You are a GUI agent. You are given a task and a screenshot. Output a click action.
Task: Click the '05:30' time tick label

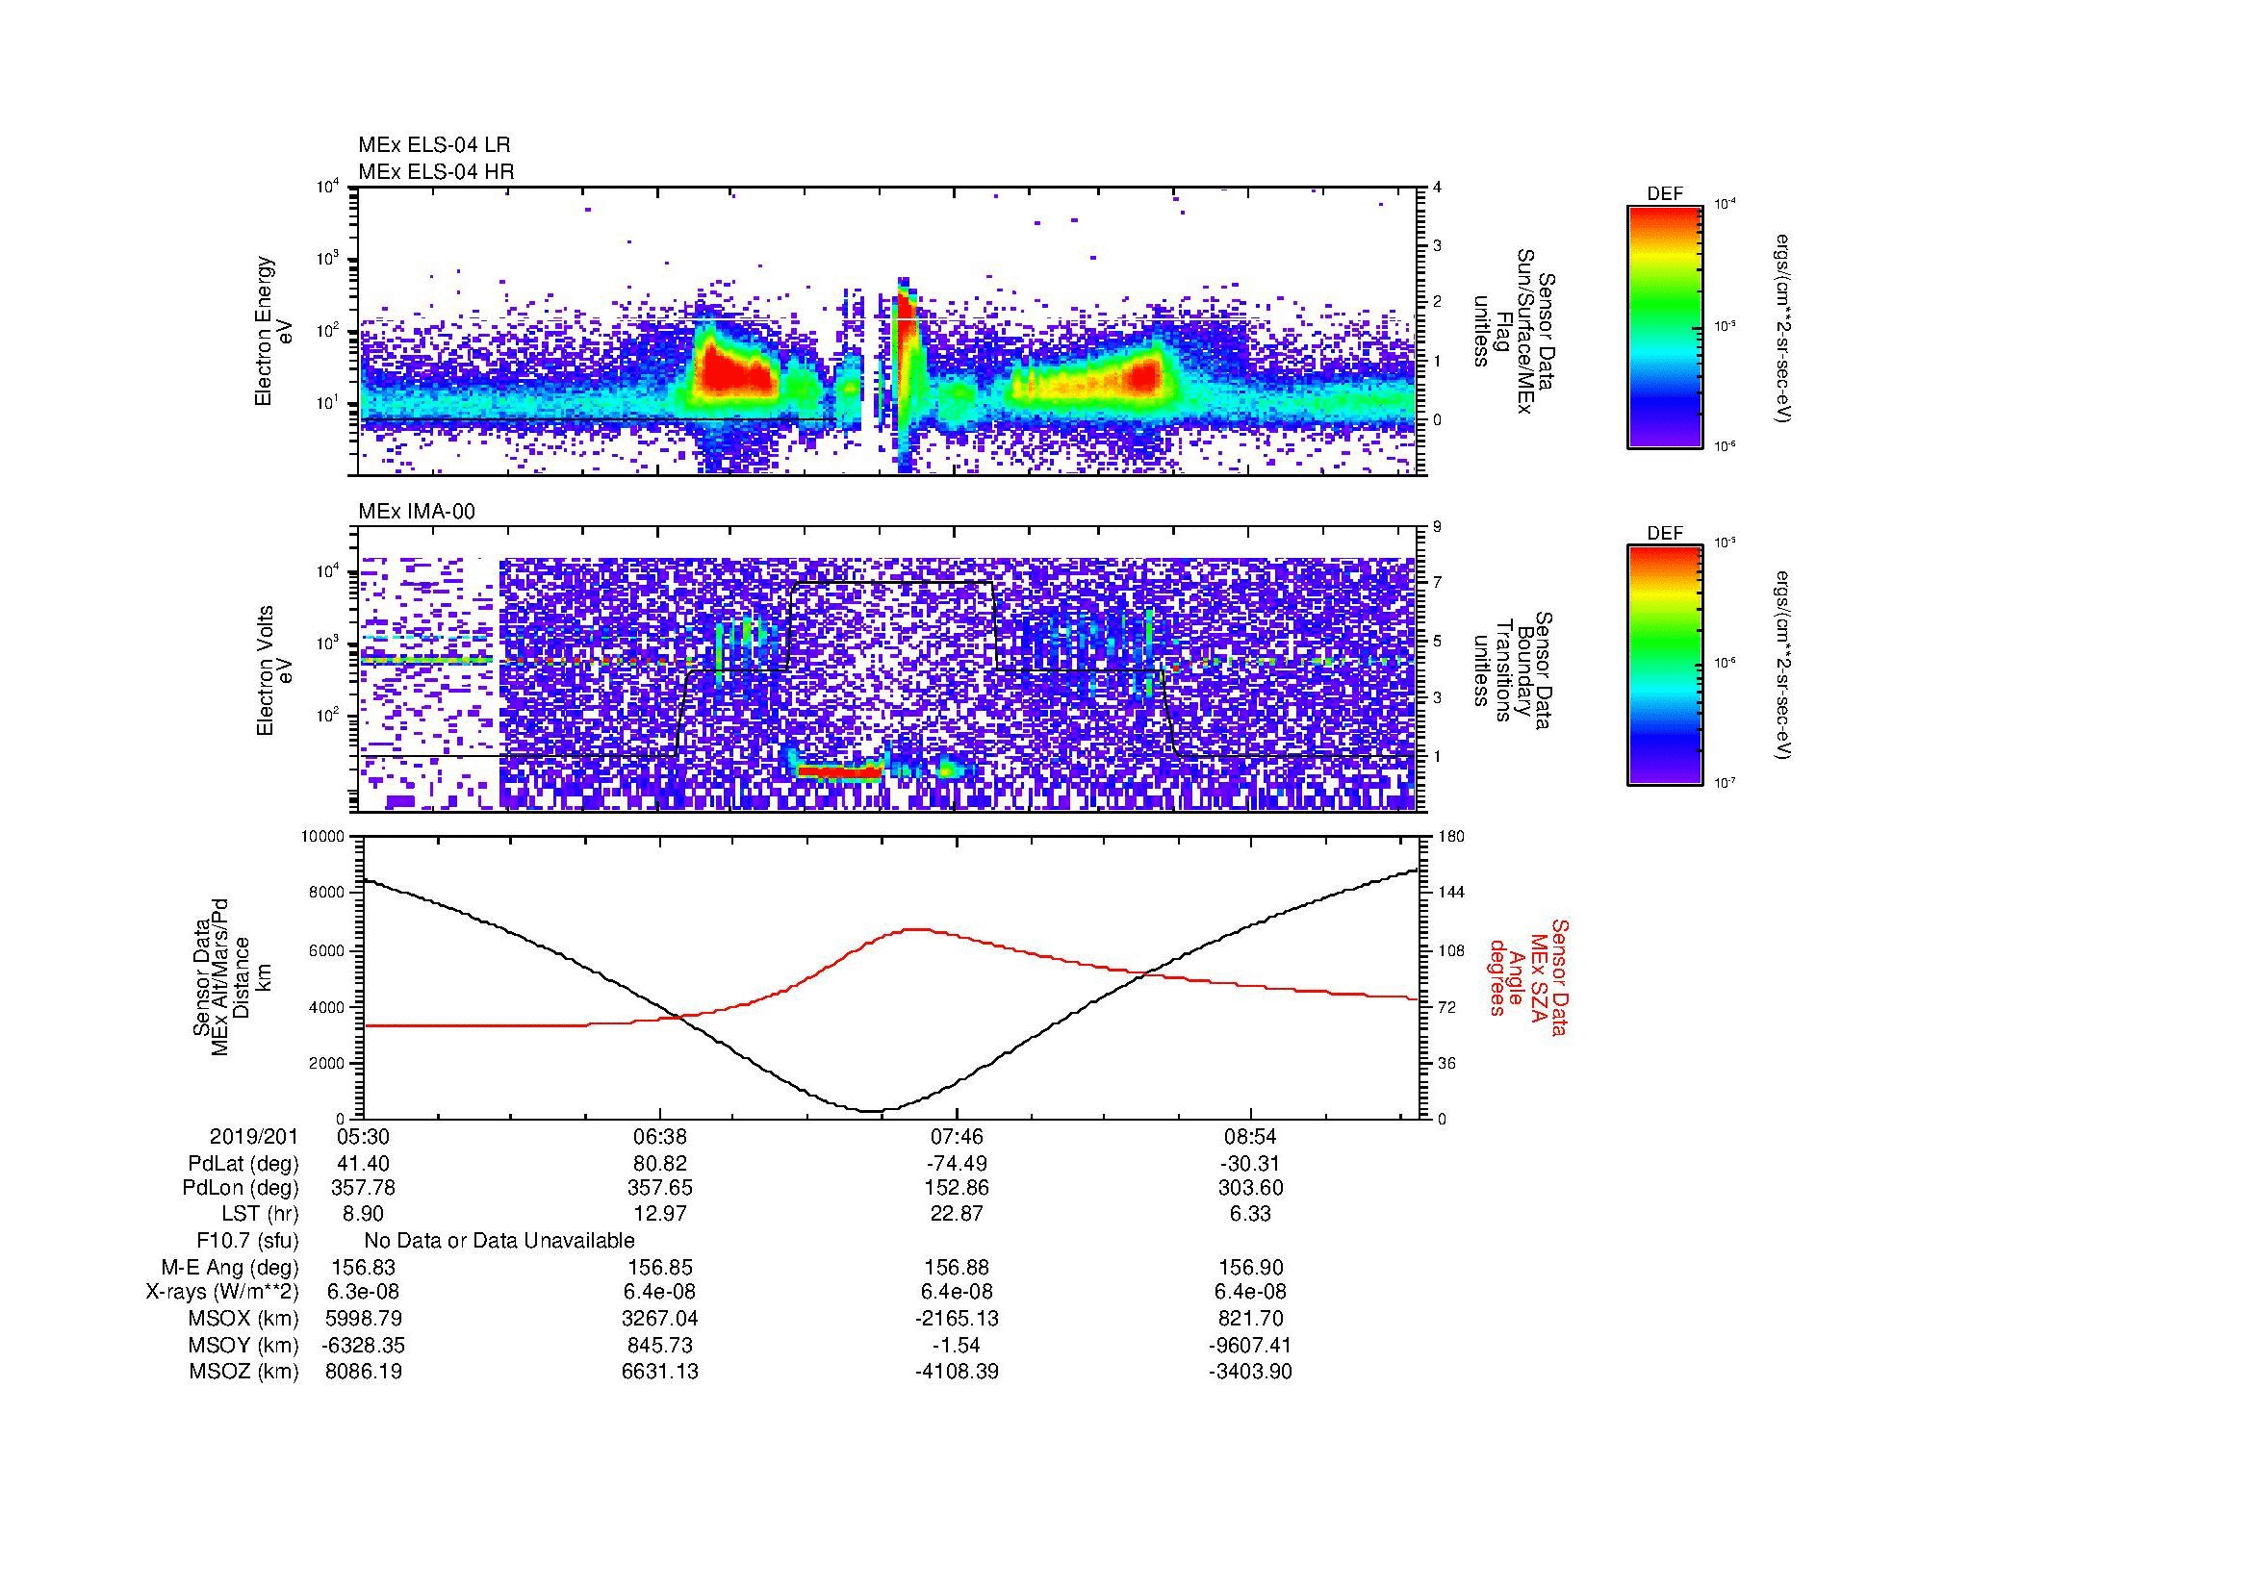[363, 1137]
